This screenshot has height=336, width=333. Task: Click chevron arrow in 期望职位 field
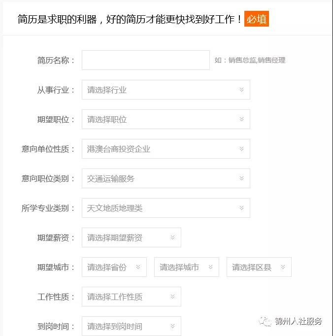coord(241,119)
